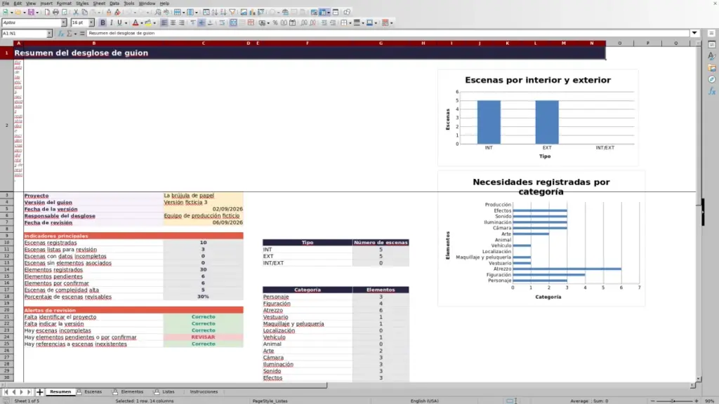The width and height of the screenshot is (719, 404).
Task: Click the Clone formatting paintbrush icon
Action: pos(109,13)
